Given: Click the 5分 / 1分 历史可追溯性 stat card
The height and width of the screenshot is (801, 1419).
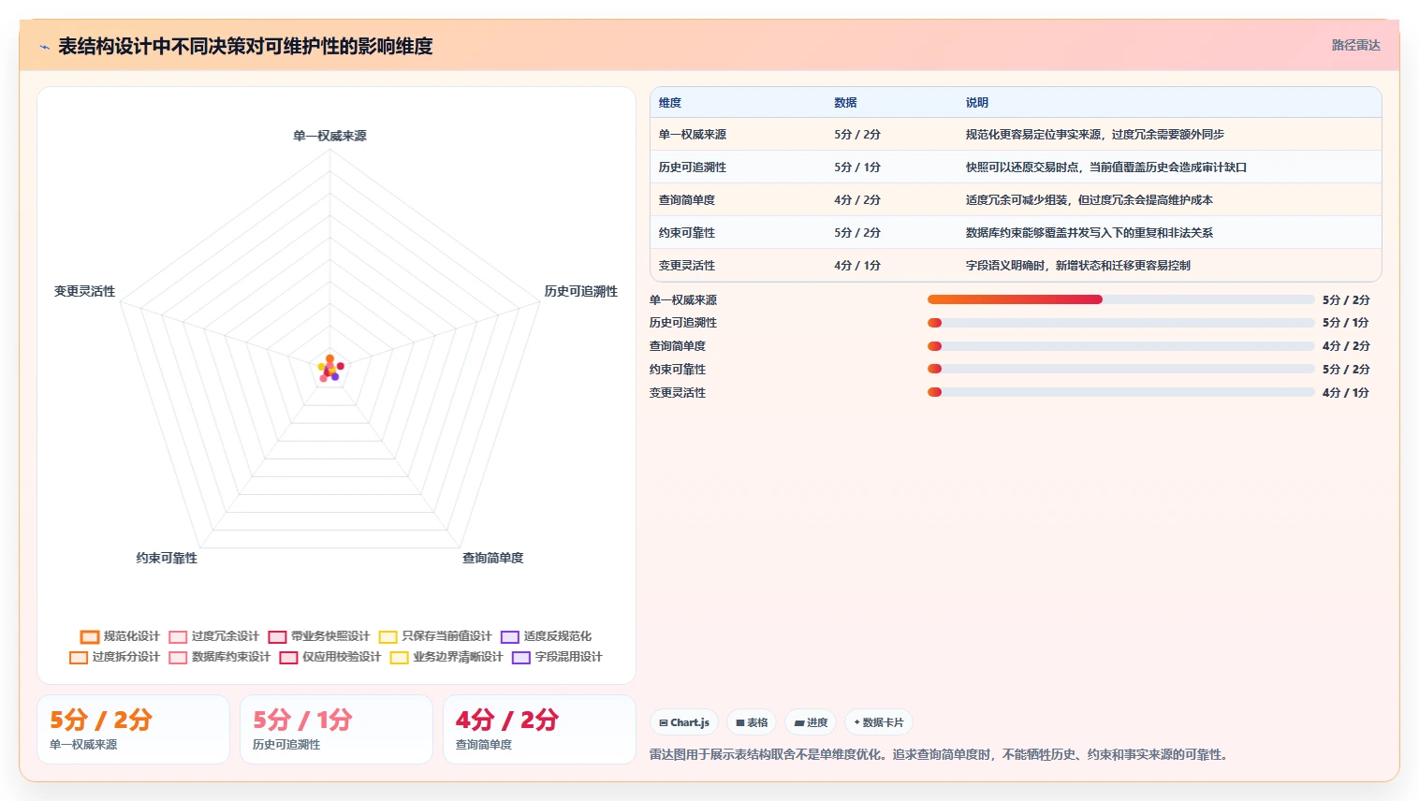Looking at the screenshot, I should pos(336,729).
